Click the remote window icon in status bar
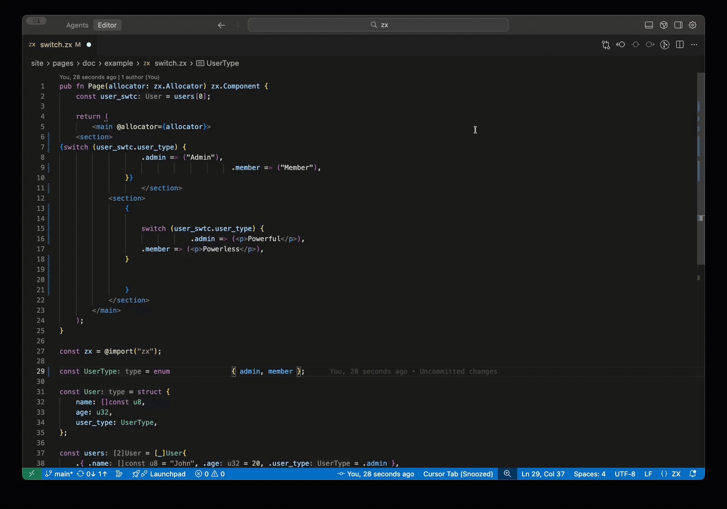 [32, 474]
